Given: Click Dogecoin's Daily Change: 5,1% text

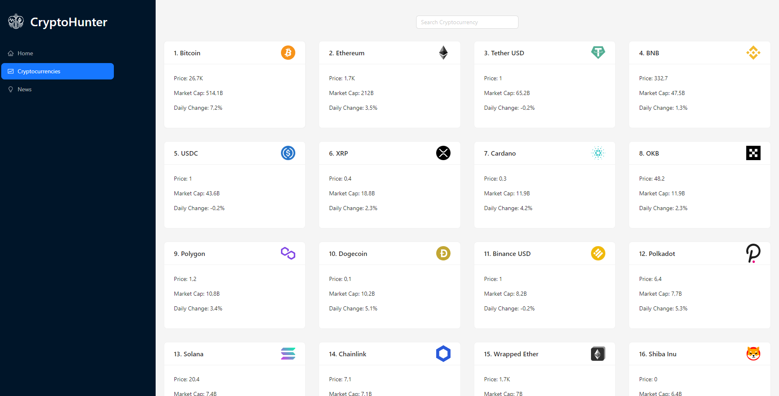Looking at the screenshot, I should pyautogui.click(x=353, y=308).
